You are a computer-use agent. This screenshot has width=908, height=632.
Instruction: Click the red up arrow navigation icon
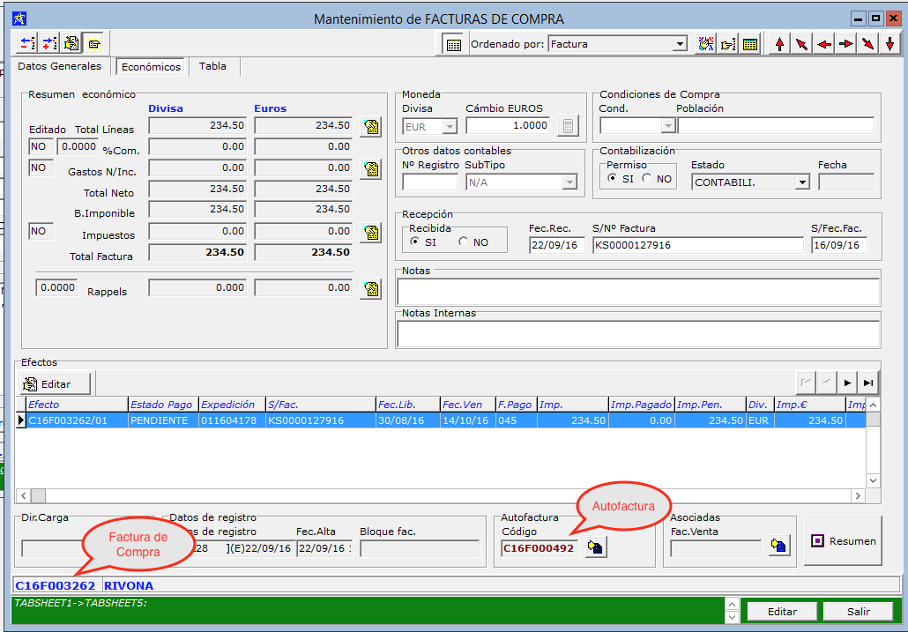click(779, 44)
